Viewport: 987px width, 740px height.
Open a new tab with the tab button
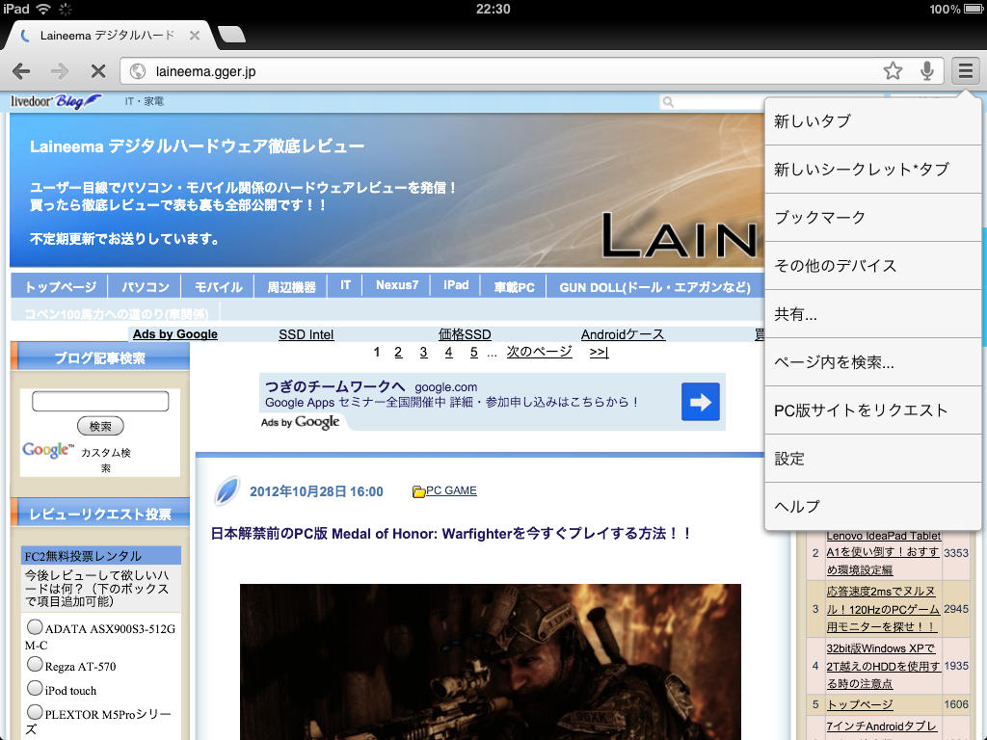[x=231, y=35]
